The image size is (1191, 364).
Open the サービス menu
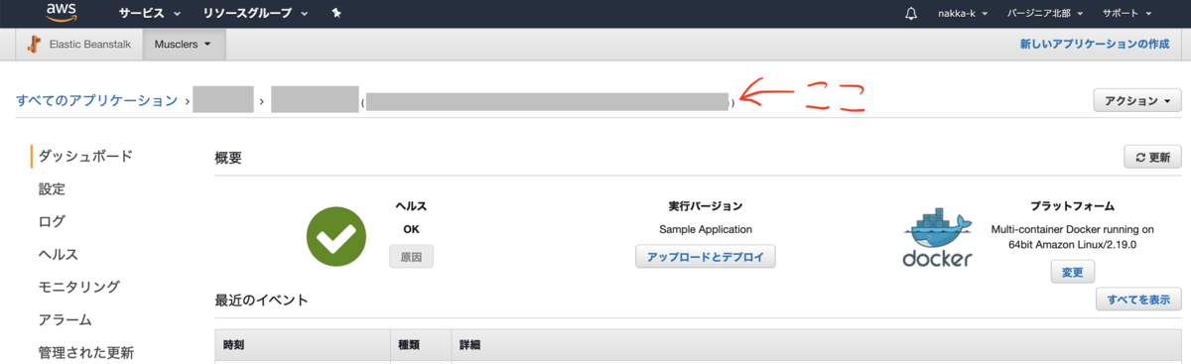(149, 14)
